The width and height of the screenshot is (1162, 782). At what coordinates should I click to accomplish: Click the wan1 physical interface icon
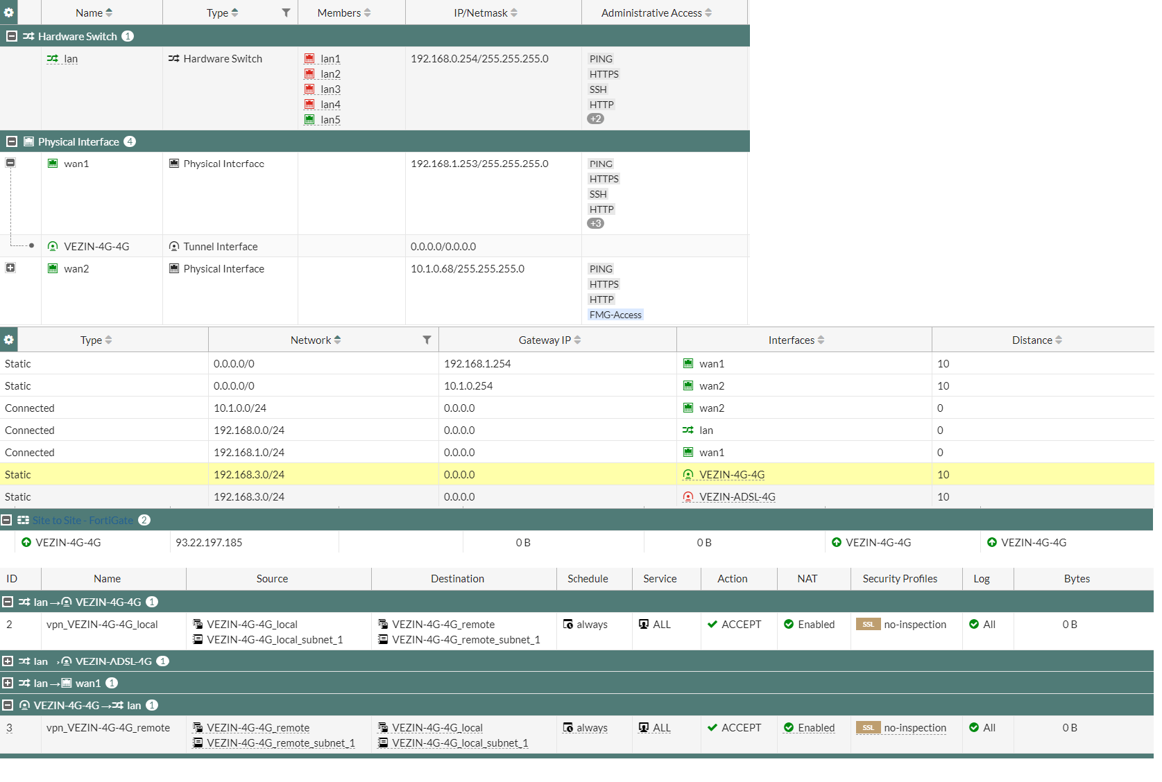[x=53, y=164]
